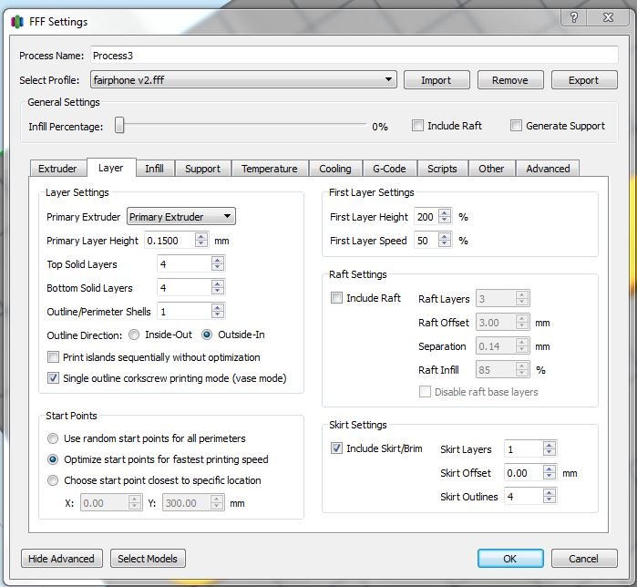
Task: Switch to the Infill tab
Action: 154,169
